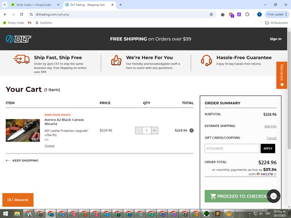Screen dimensions: 291x218
Task: Click Sign In in the header
Action: tap(276, 39)
